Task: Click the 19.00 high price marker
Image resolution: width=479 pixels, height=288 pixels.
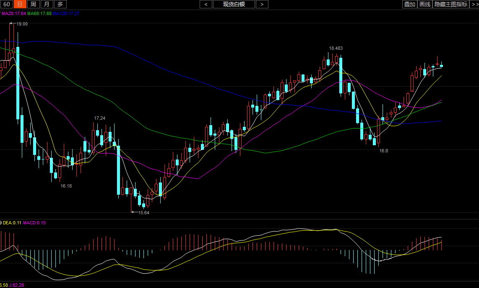Action: [x=22, y=24]
